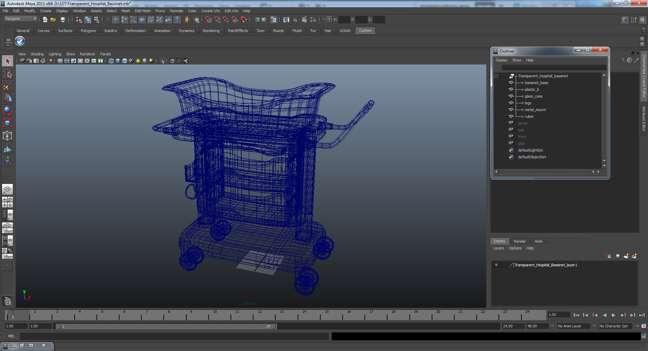Open the Create UVs menu
The image size is (648, 351).
coord(211,11)
